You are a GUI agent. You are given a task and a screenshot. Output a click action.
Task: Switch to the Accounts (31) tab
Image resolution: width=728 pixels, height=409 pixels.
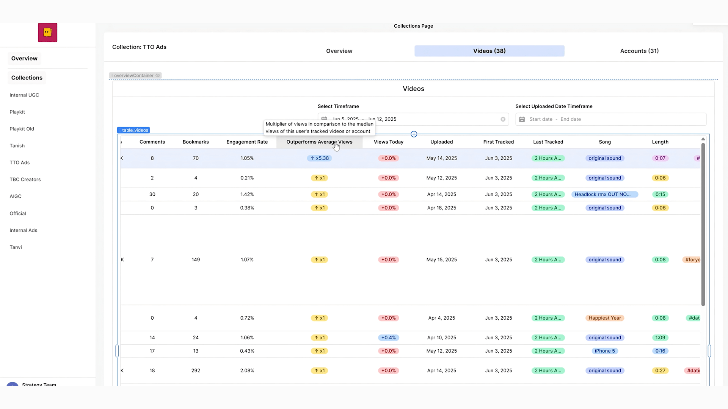click(x=639, y=51)
